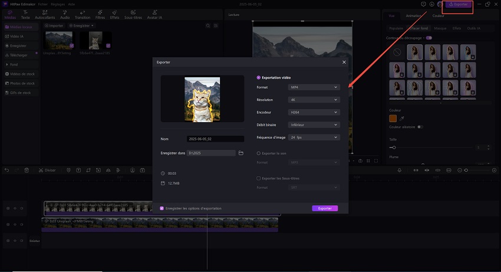Open the Sous-titres tool

(133, 15)
